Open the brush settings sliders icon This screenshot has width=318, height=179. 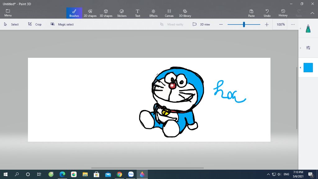(x=308, y=48)
